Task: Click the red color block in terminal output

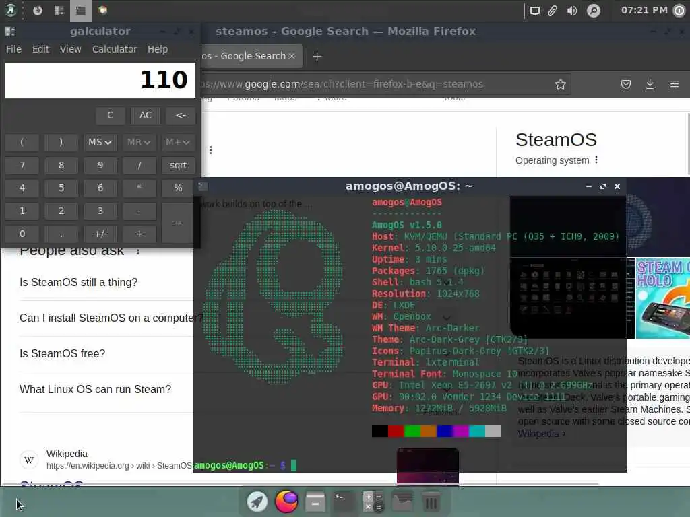Action: tap(396, 432)
